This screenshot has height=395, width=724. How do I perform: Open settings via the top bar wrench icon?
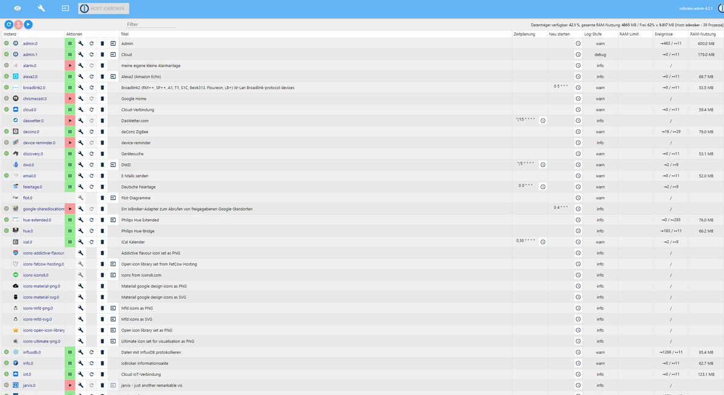(41, 8)
